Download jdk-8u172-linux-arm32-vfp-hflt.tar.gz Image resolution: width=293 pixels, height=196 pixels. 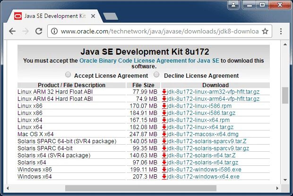tap(213, 92)
